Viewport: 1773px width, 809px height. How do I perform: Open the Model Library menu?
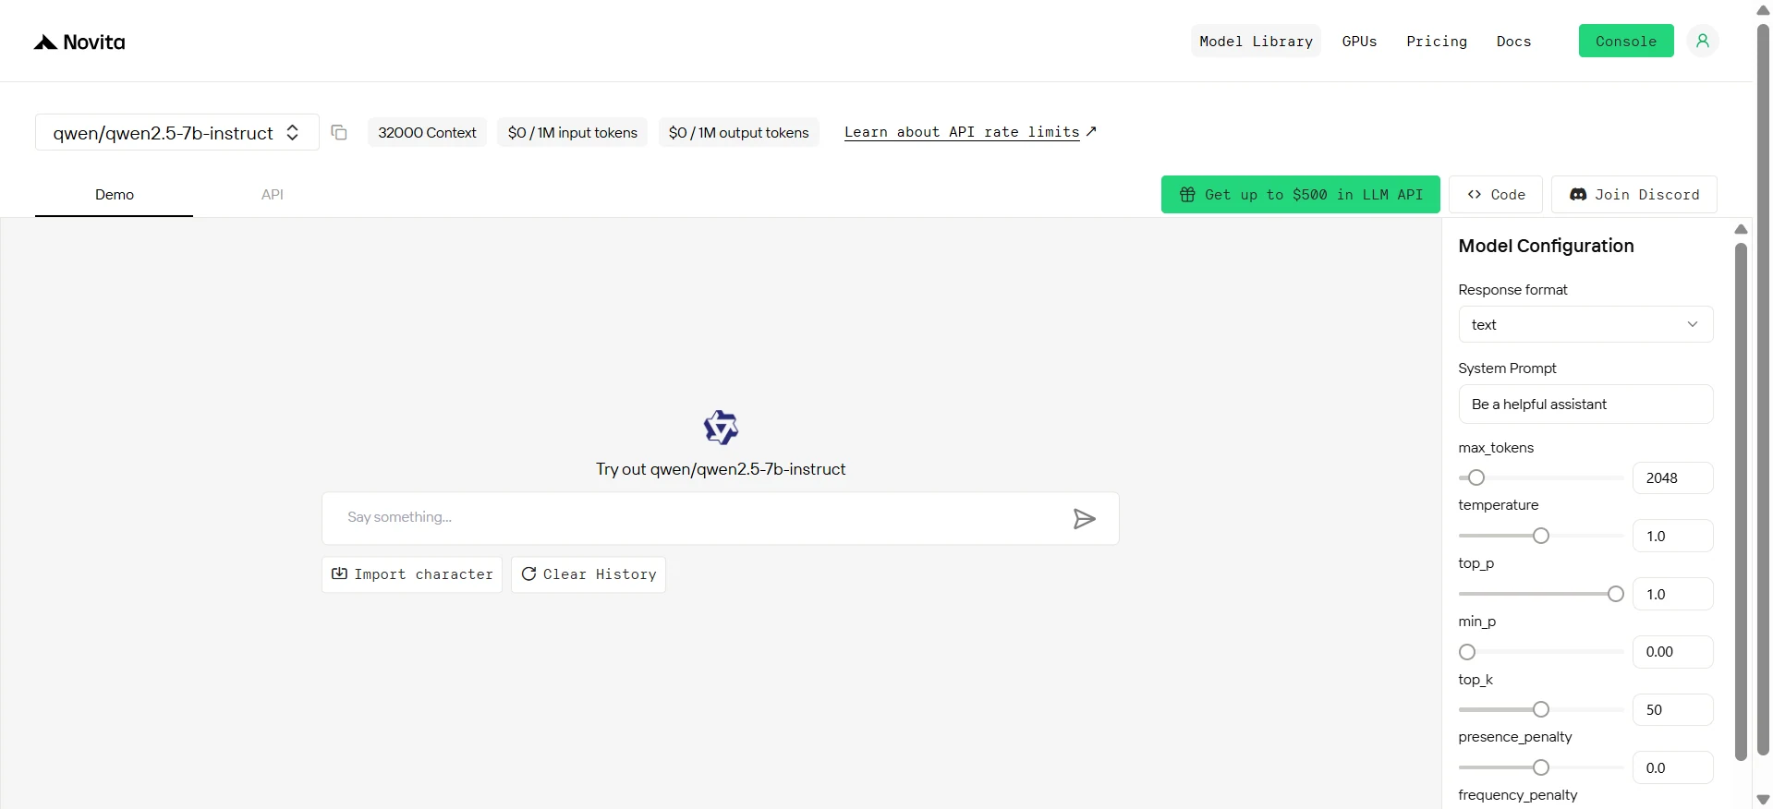[1256, 41]
